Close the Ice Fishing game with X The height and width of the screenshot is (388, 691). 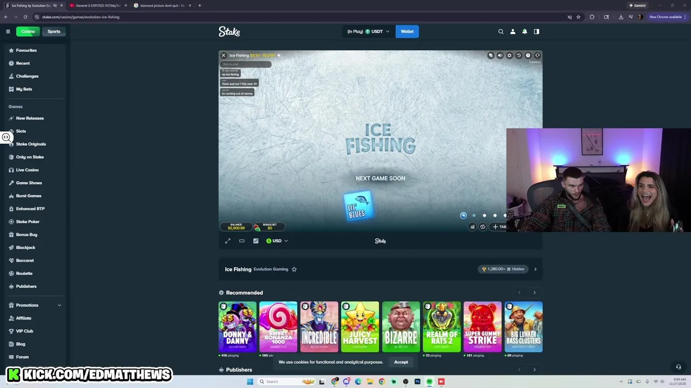pyautogui.click(x=223, y=56)
